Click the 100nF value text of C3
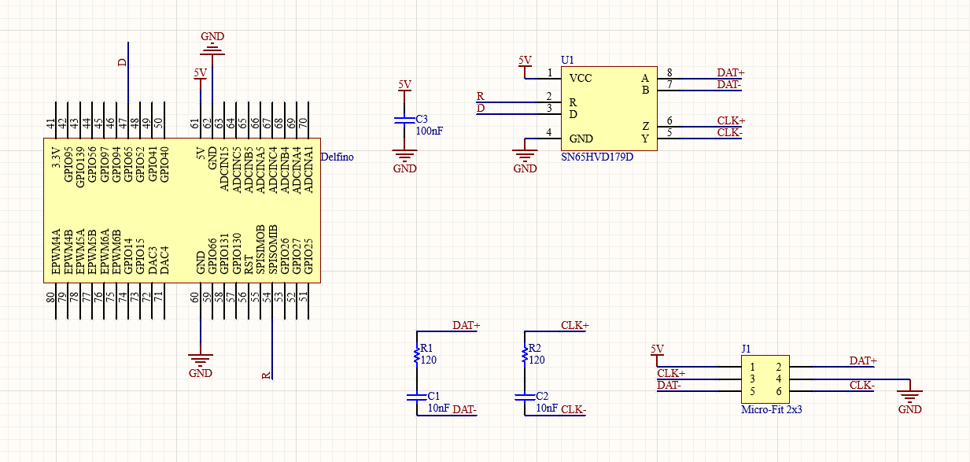Viewport: 970px width, 462px height. (429, 131)
